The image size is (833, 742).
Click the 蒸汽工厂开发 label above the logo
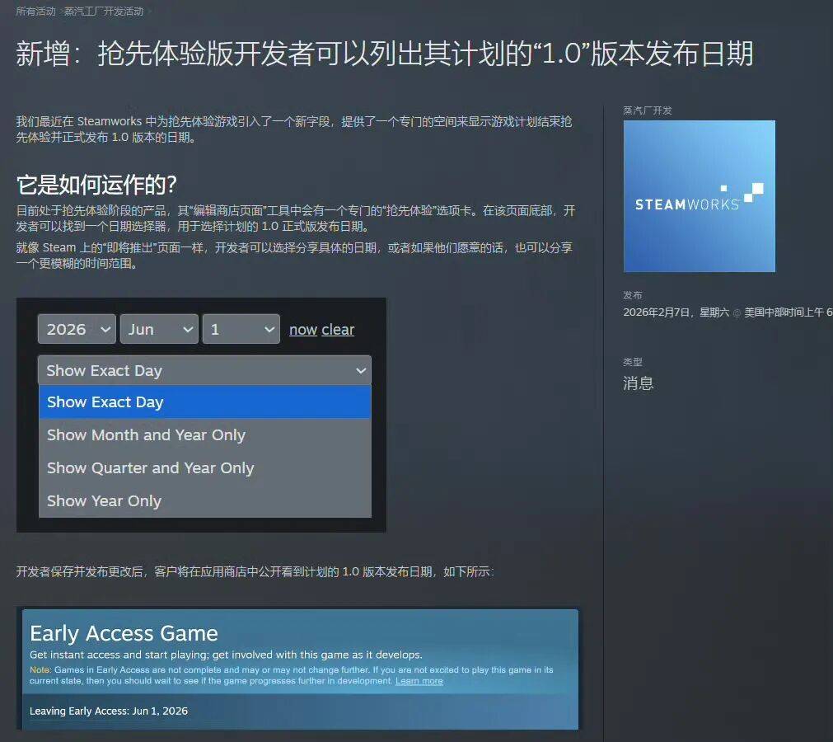(648, 110)
